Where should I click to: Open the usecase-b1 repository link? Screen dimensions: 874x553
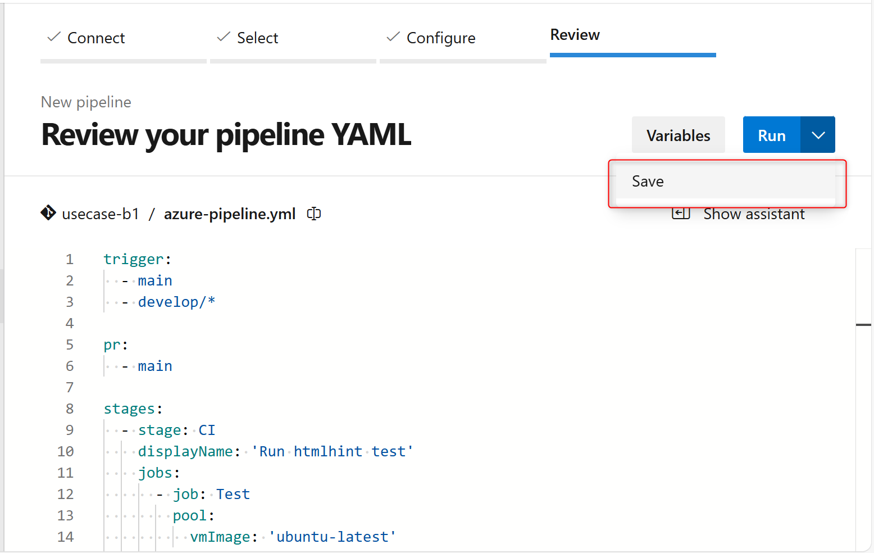(101, 214)
